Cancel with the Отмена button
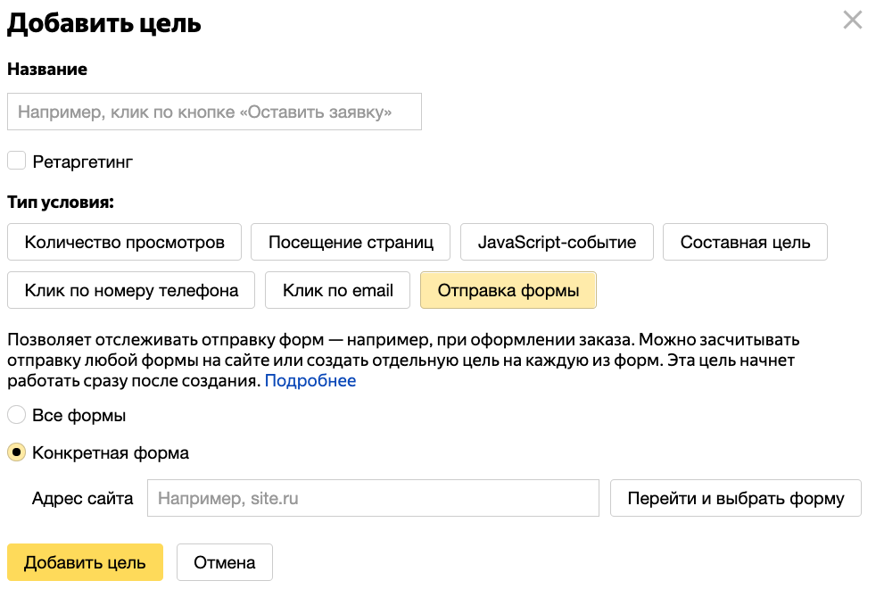 (x=225, y=562)
